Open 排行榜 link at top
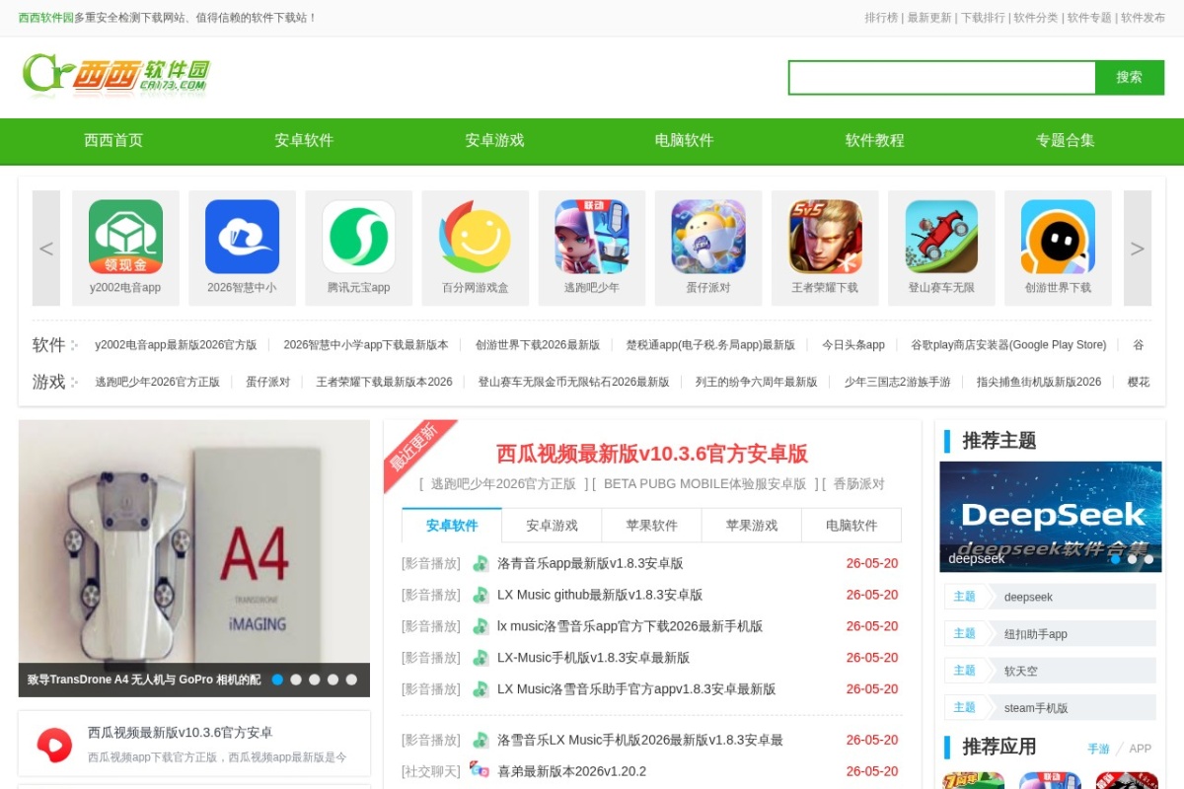The height and width of the screenshot is (789, 1184). [881, 18]
